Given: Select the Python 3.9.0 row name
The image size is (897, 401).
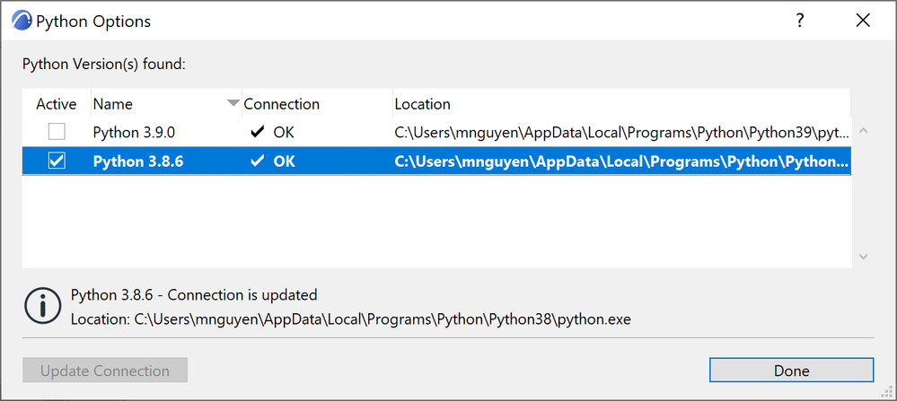Looking at the screenshot, I should [x=134, y=133].
